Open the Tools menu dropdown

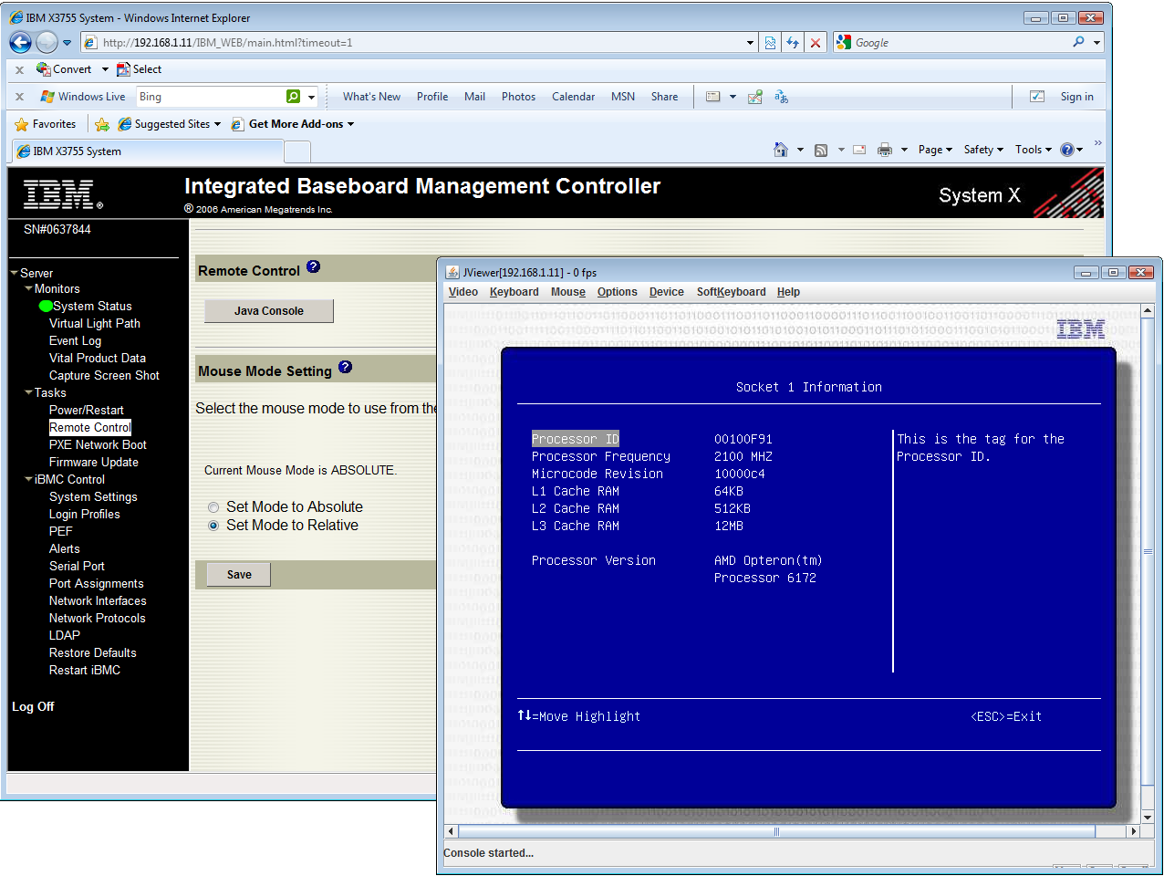click(x=1034, y=150)
